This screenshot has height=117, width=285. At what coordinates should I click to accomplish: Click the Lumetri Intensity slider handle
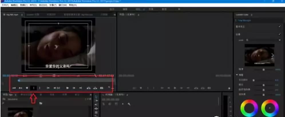click(264, 70)
